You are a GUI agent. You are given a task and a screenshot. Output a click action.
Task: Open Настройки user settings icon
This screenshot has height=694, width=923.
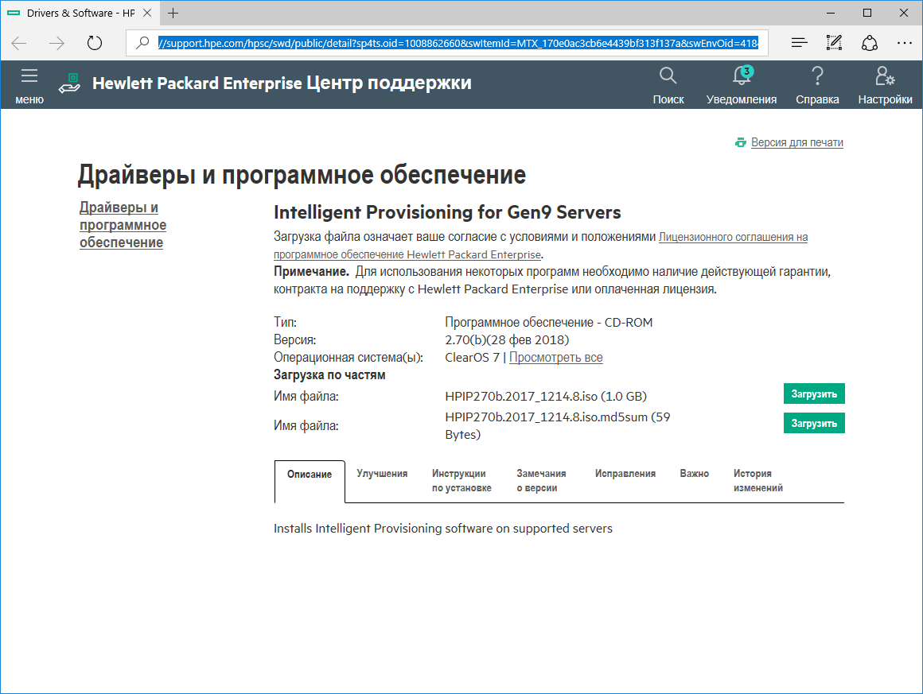[x=885, y=76]
